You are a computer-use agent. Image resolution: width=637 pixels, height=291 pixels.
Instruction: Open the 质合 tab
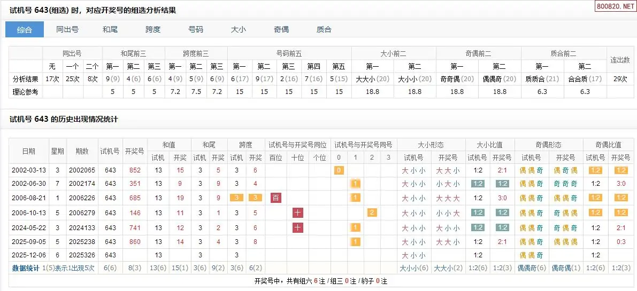pyautogui.click(x=324, y=29)
